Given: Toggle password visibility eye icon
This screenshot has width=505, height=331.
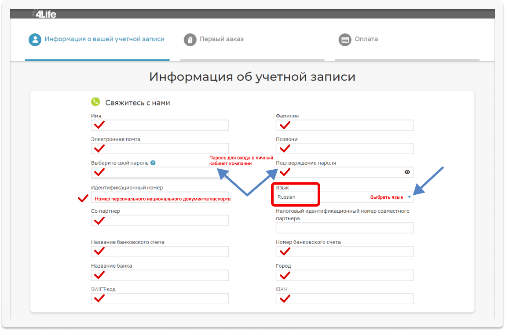Looking at the screenshot, I should (407, 172).
